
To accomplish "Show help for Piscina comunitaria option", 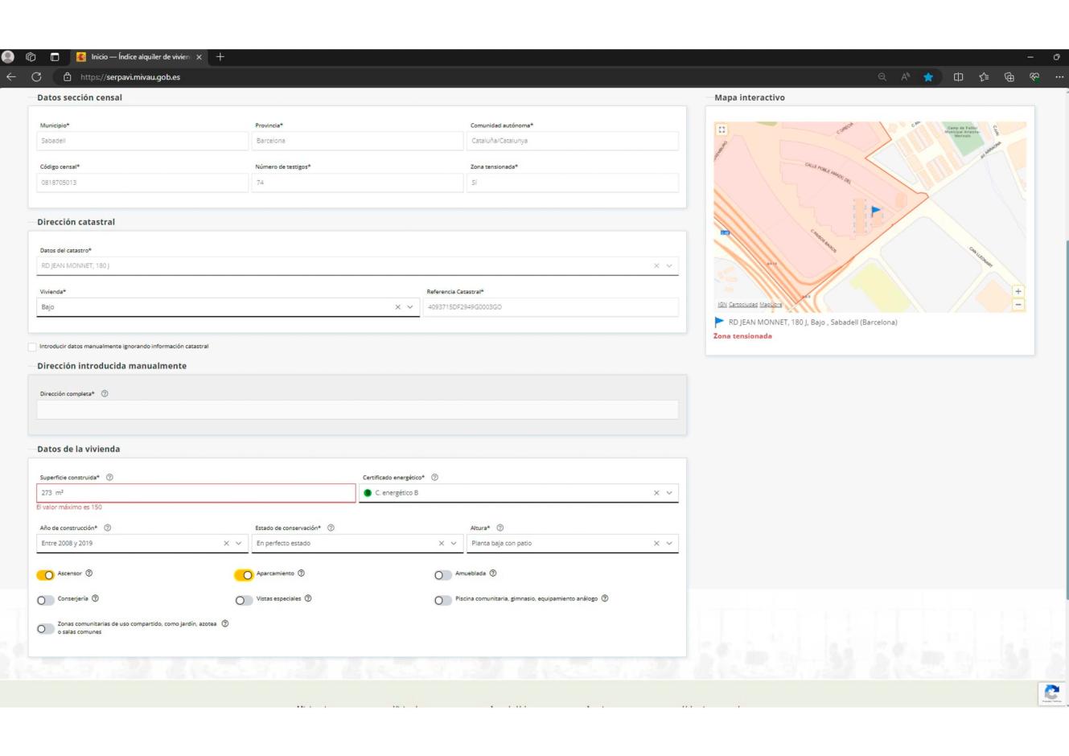I will coord(605,598).
